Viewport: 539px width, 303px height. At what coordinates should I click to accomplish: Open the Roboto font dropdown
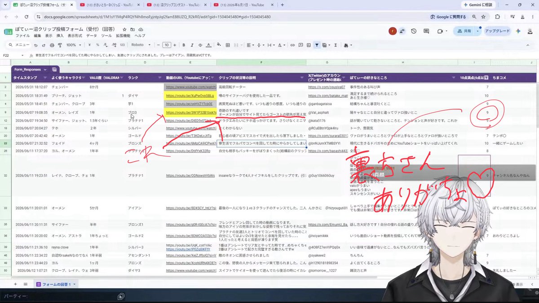click(x=141, y=45)
